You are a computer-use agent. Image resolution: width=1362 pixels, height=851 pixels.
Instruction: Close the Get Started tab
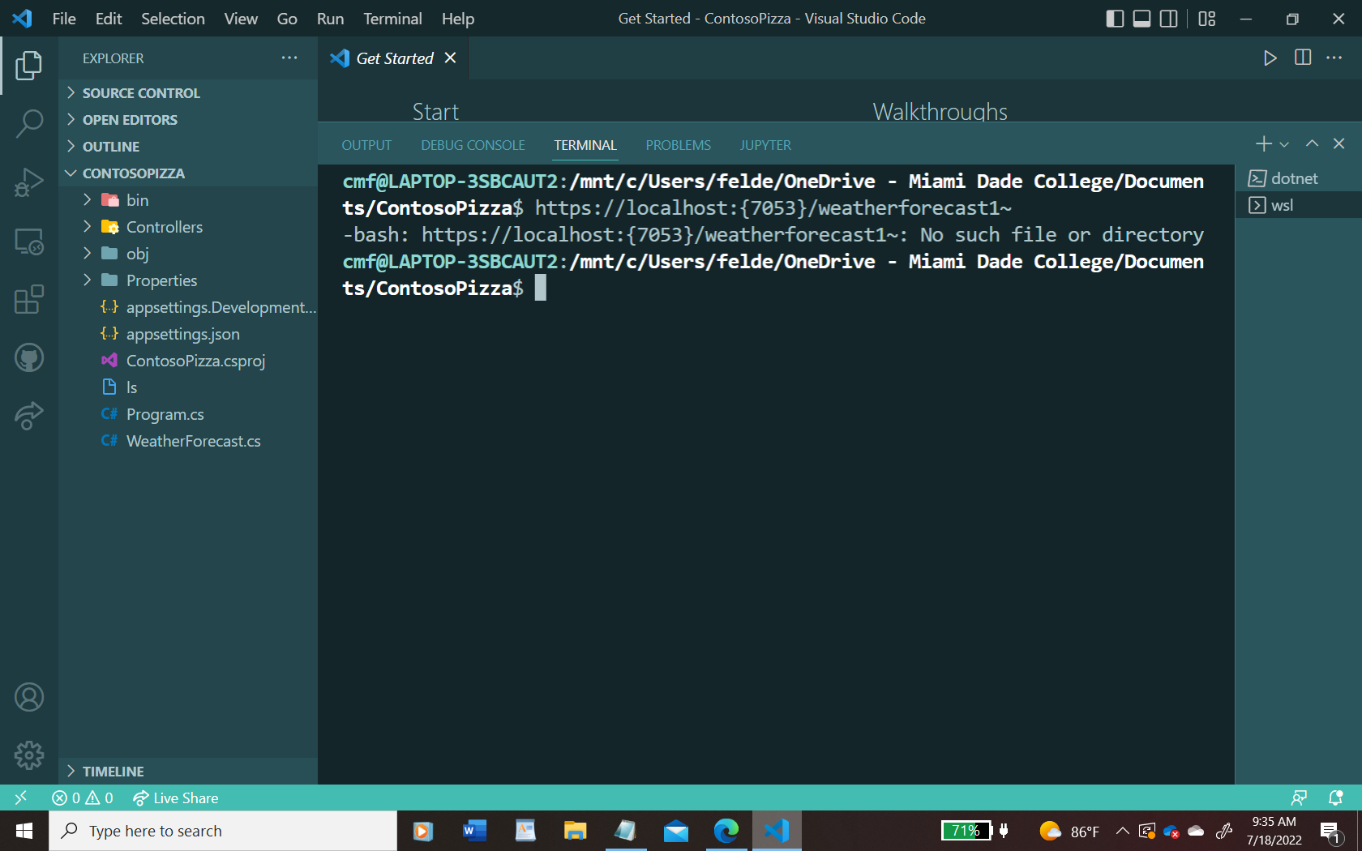[451, 58]
